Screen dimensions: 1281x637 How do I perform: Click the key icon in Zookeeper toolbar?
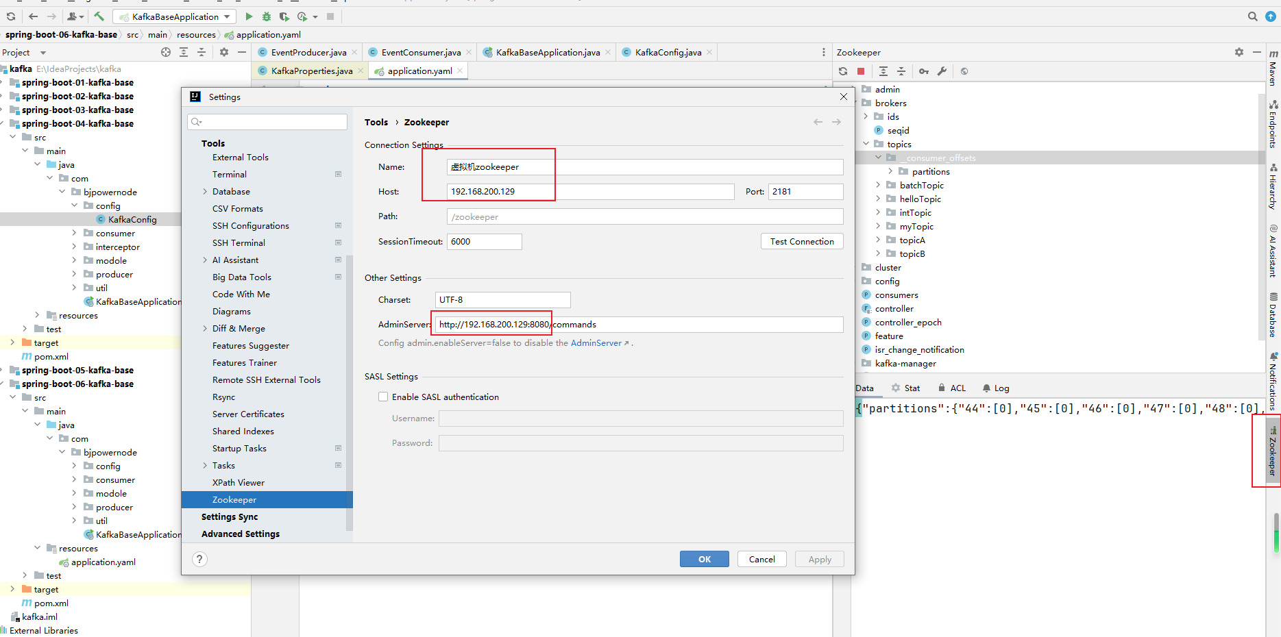(x=924, y=71)
